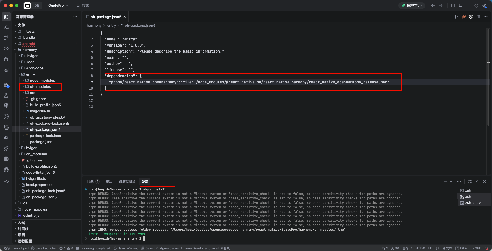Open the Search view in activity bar
The height and width of the screenshot is (251, 492).
click(x=6, y=27)
